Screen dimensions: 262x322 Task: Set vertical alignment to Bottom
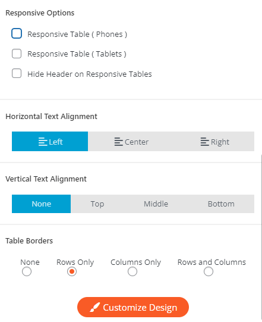click(221, 204)
